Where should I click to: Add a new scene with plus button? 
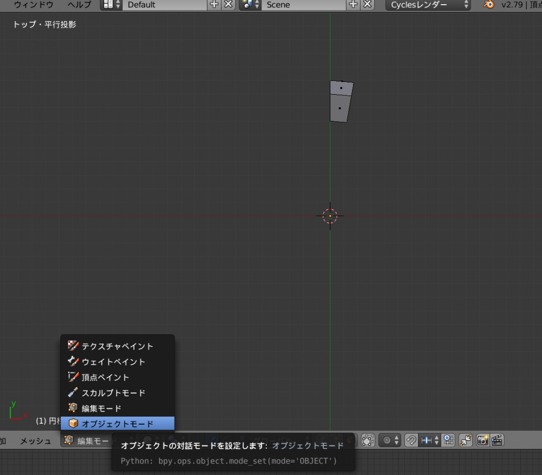353,5
